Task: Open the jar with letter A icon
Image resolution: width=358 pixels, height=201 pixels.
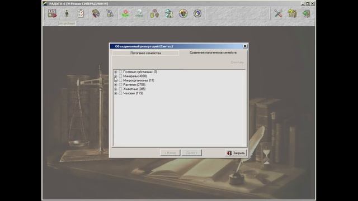Action: click(x=169, y=13)
